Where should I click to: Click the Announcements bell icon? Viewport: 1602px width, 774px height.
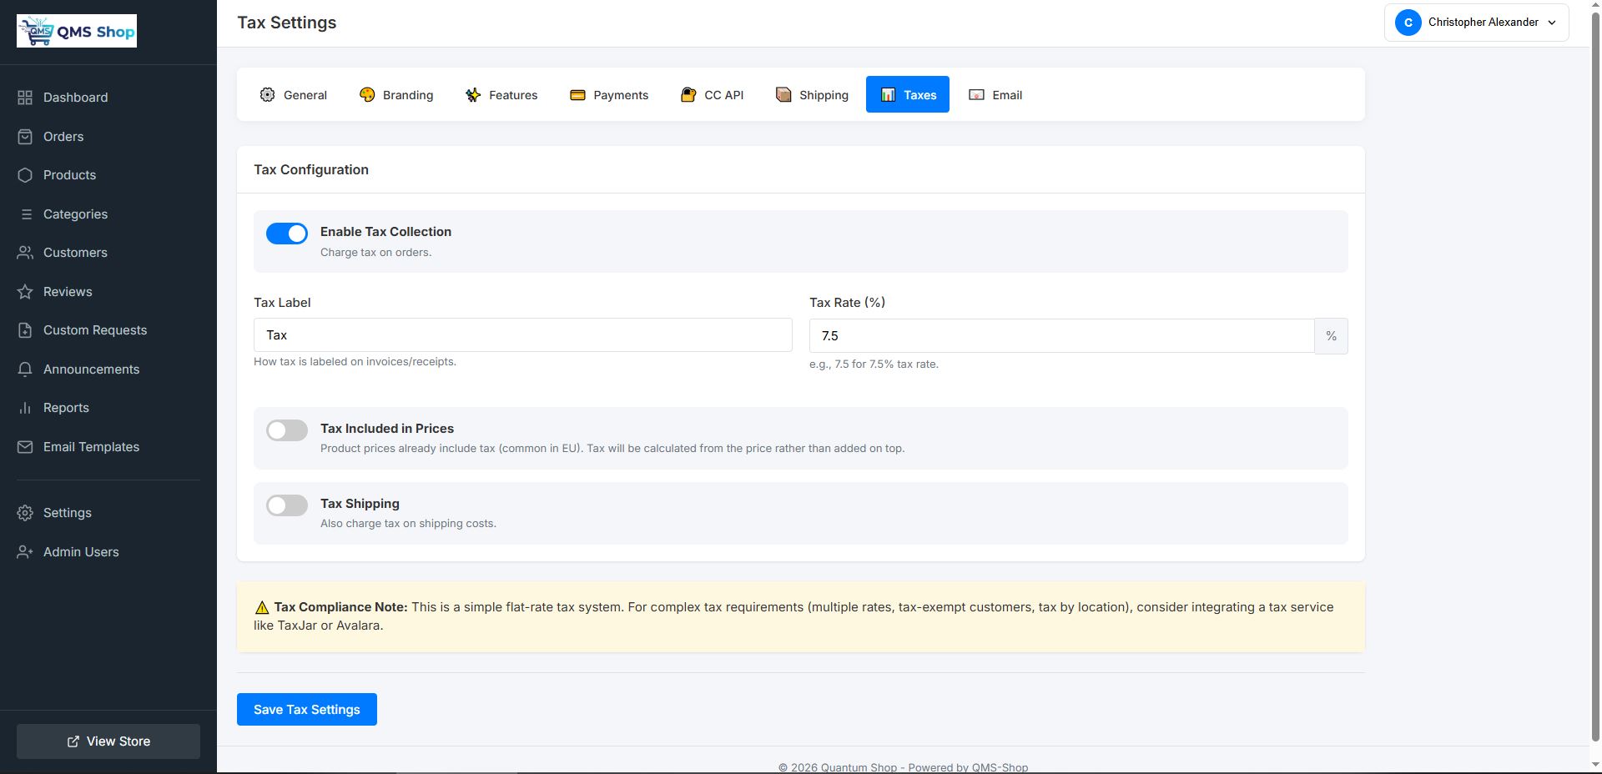click(x=25, y=369)
